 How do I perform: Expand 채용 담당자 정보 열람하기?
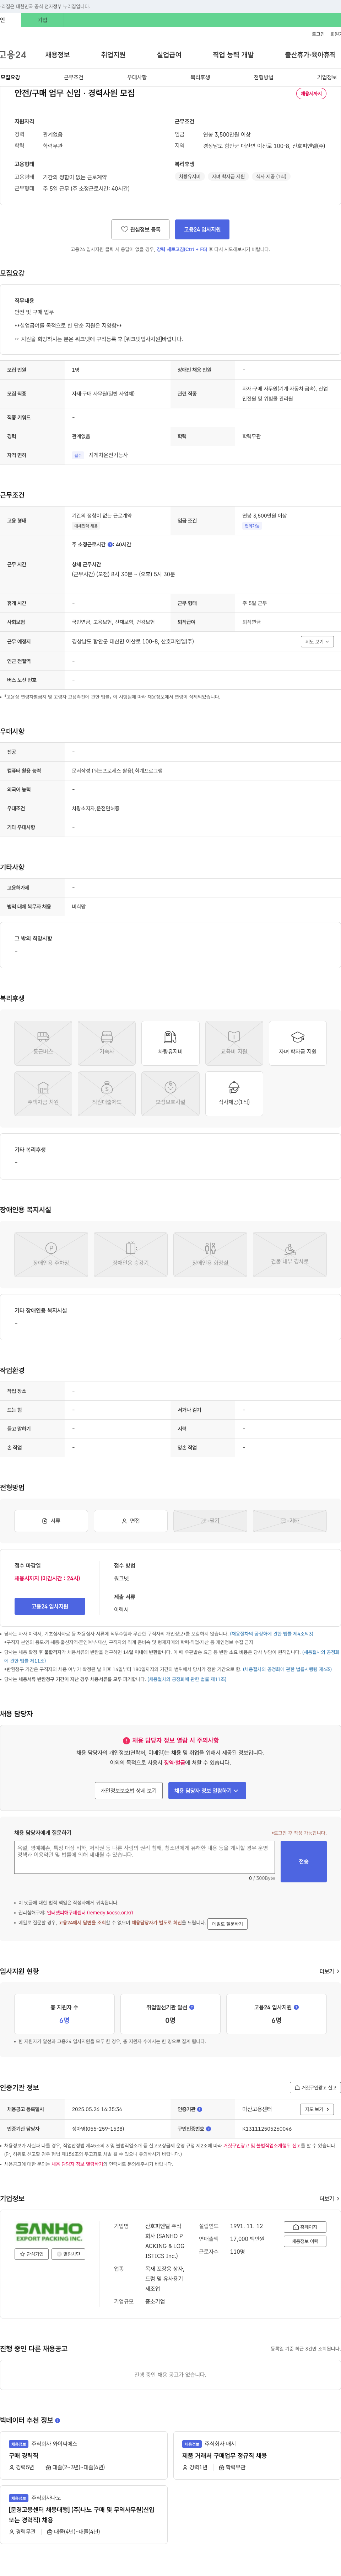[207, 1791]
